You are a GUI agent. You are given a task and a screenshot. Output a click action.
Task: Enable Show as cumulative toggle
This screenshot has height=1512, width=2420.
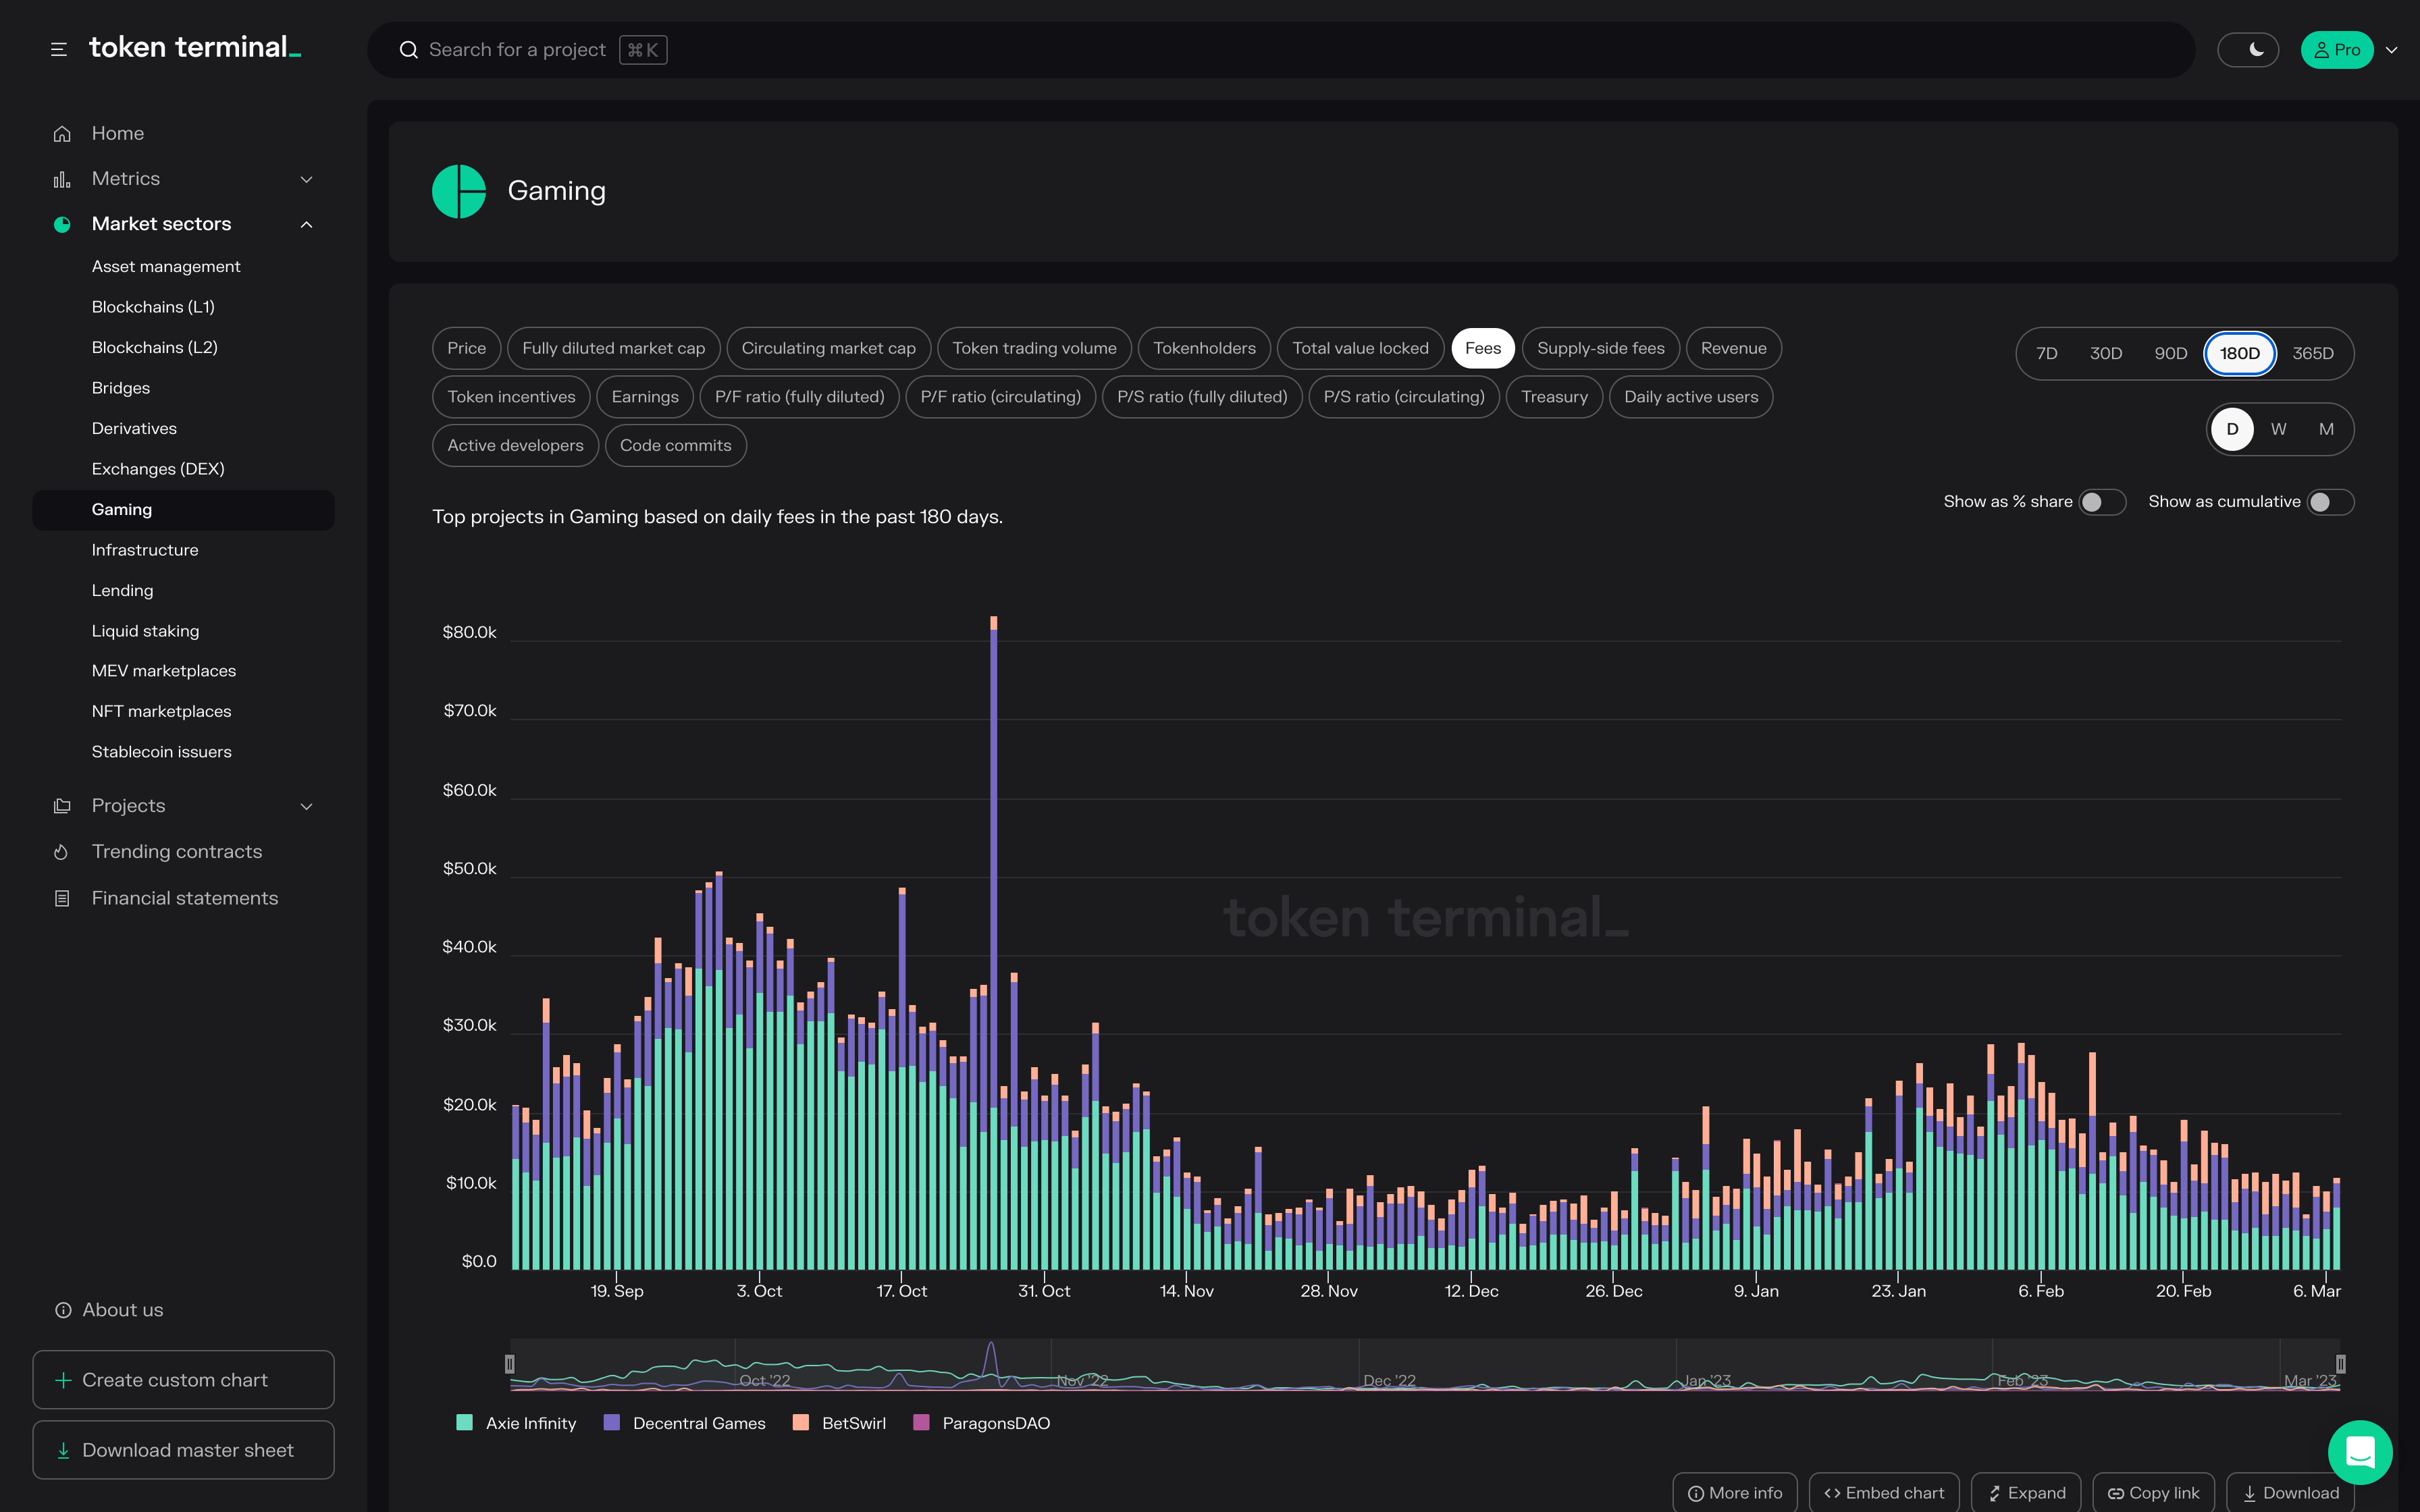(2330, 502)
